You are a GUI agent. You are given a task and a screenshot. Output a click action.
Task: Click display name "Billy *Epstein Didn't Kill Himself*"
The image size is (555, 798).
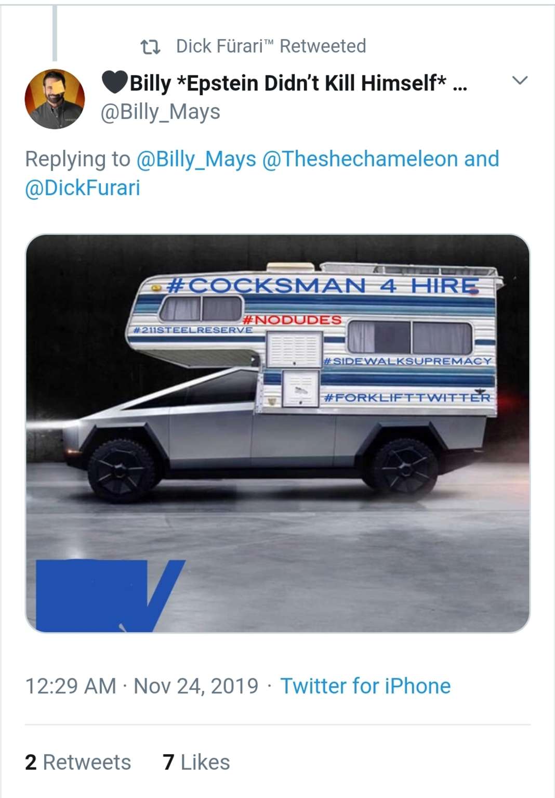(287, 83)
